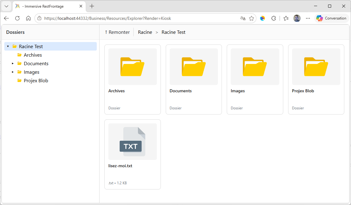Open the Copilot Conversation button
Image resolution: width=351 pixels, height=205 pixels.
(x=331, y=18)
